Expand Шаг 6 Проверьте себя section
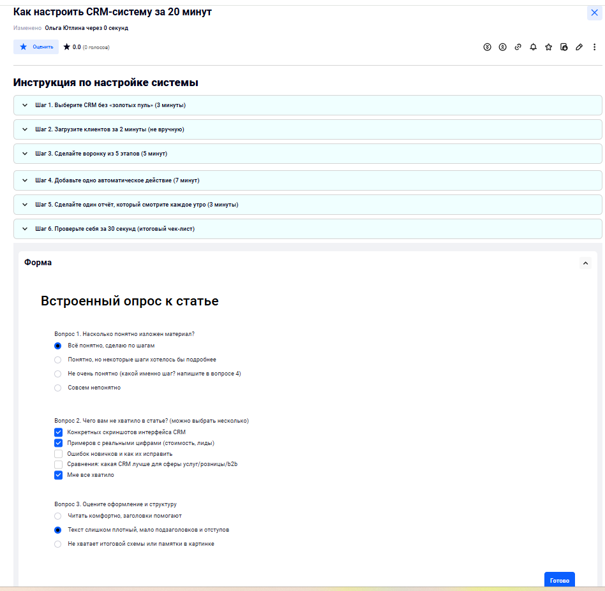Viewport: 605px width, 591px height. coord(308,229)
